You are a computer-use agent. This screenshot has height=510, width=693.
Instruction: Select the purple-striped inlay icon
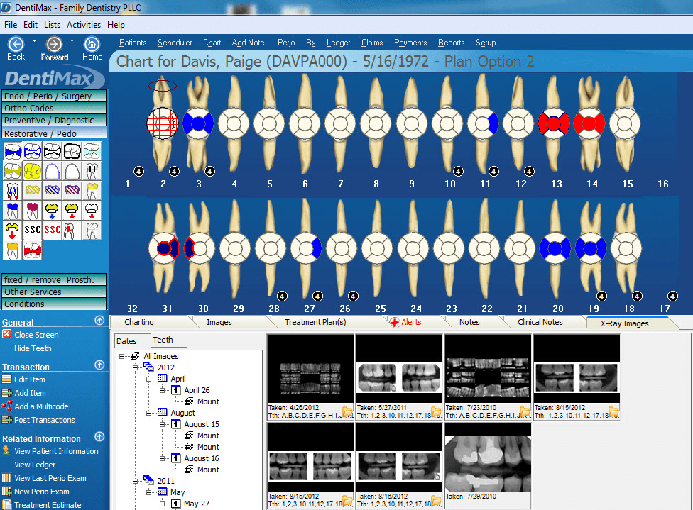coord(72,191)
